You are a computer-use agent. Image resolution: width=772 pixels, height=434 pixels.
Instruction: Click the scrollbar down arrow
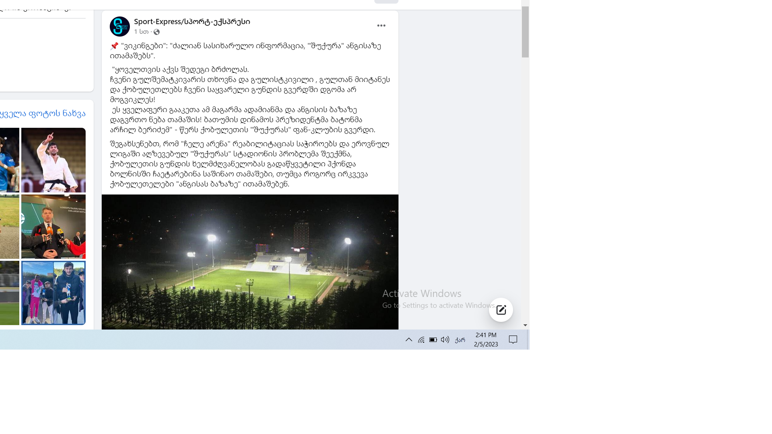(x=525, y=325)
